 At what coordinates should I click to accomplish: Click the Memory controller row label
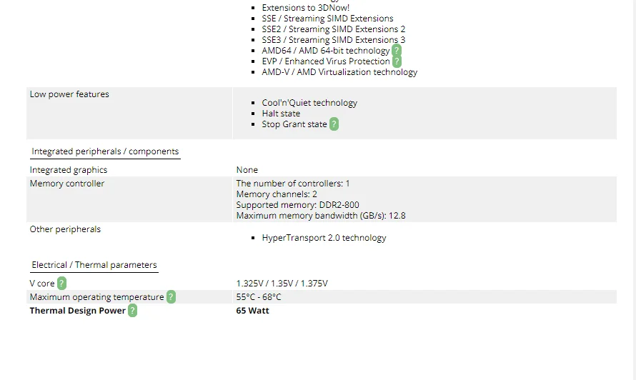coord(67,184)
